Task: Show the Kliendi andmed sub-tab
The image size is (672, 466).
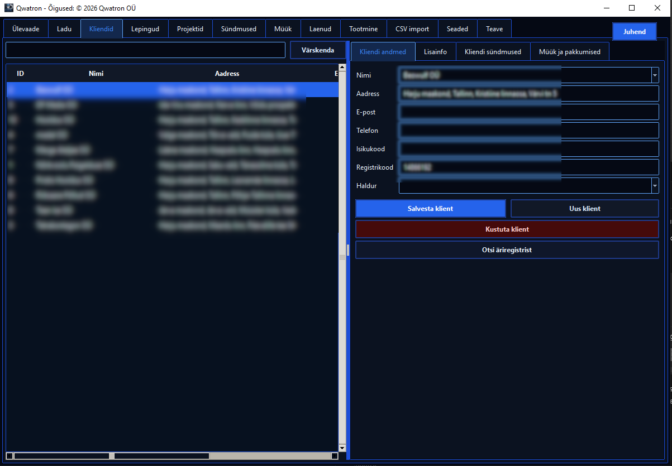Action: pyautogui.click(x=383, y=52)
